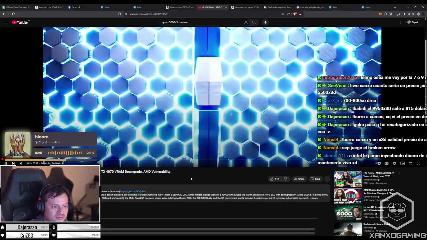Click the orange extension icon in toolbar
This screenshot has height=240, width=427.
click(380, 14)
